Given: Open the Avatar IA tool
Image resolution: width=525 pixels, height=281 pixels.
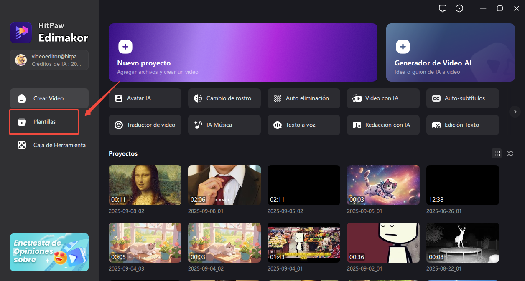Looking at the screenshot, I should pos(145,98).
